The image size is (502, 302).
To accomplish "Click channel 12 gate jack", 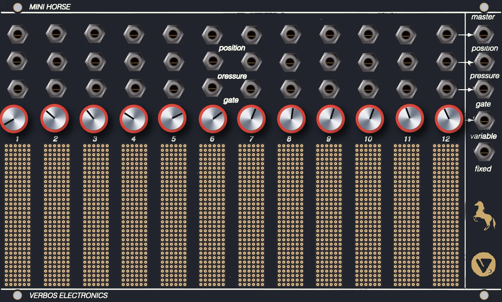I will click(x=447, y=89).
